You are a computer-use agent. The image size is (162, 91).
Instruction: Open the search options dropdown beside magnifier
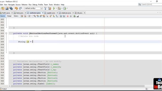pyautogui.click(x=141, y=5)
